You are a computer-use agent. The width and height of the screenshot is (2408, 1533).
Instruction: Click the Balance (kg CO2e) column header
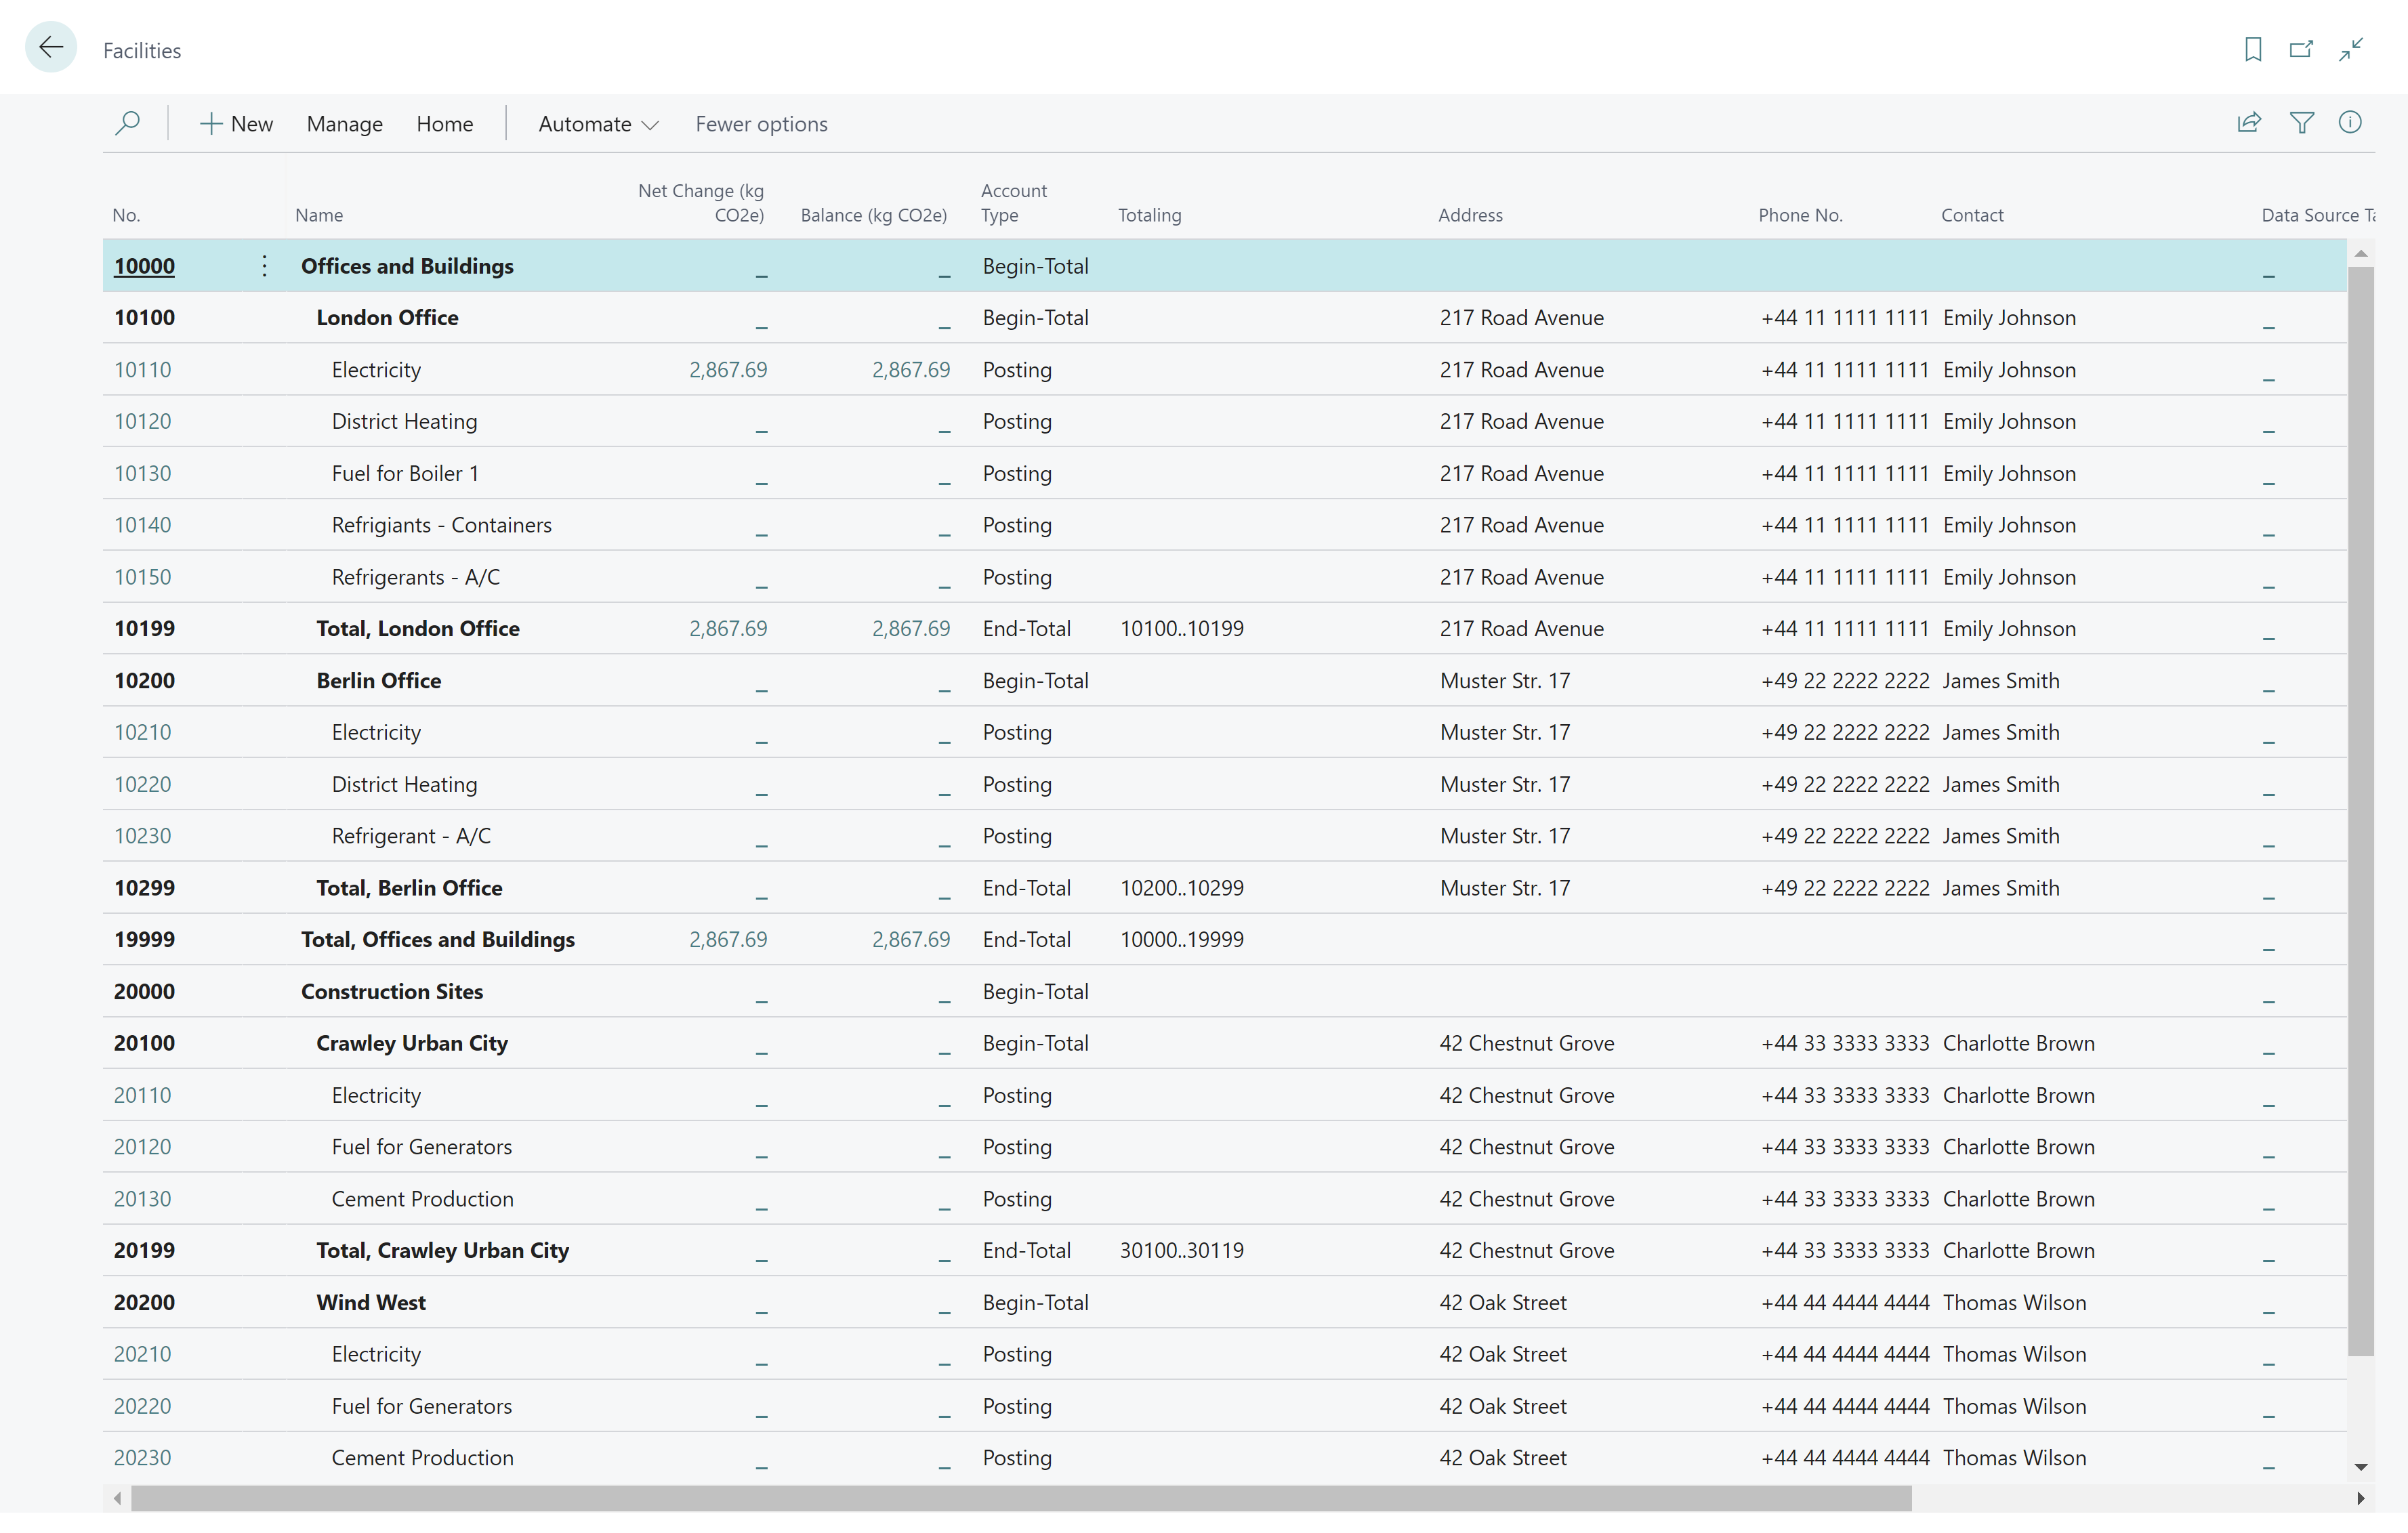click(873, 215)
